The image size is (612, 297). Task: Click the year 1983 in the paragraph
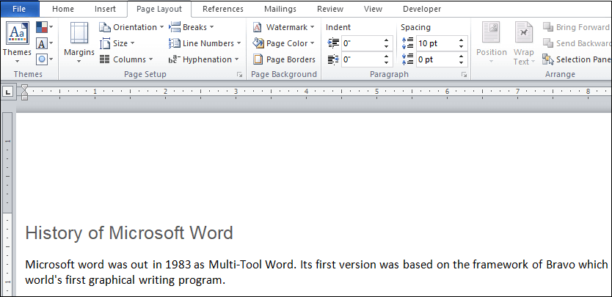[178, 265]
